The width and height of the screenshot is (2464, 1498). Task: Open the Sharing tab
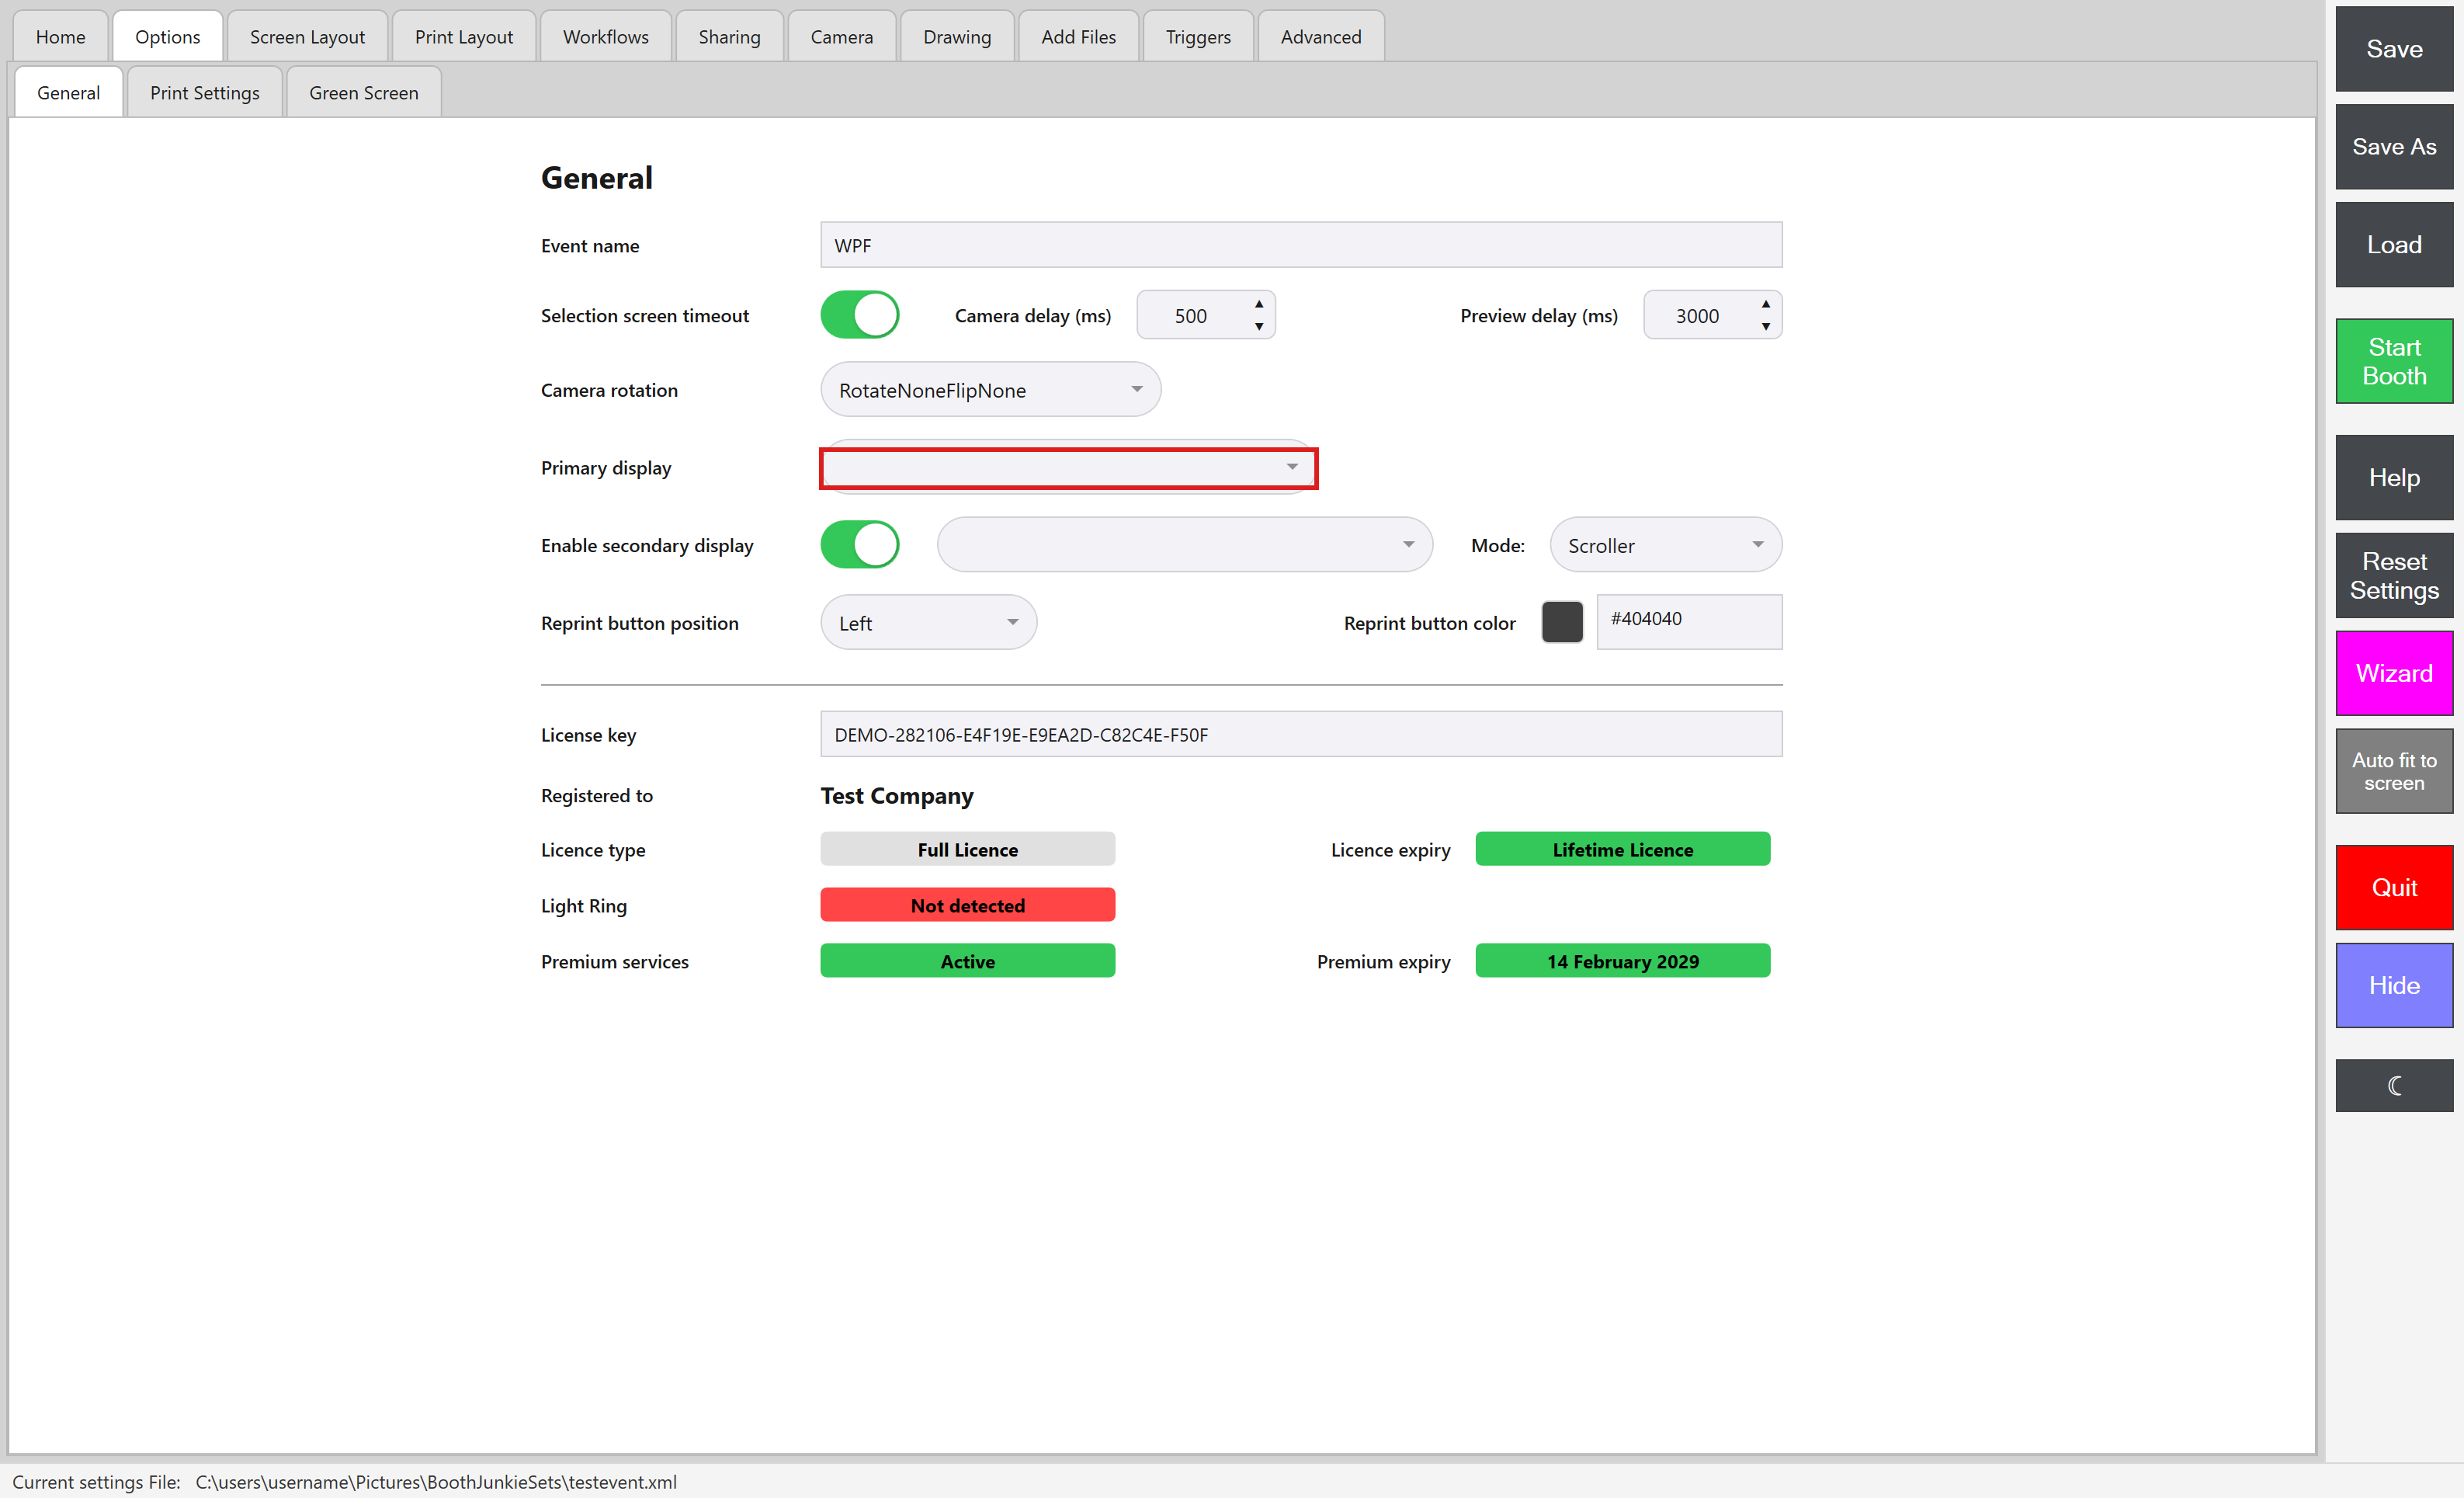pyautogui.click(x=729, y=37)
